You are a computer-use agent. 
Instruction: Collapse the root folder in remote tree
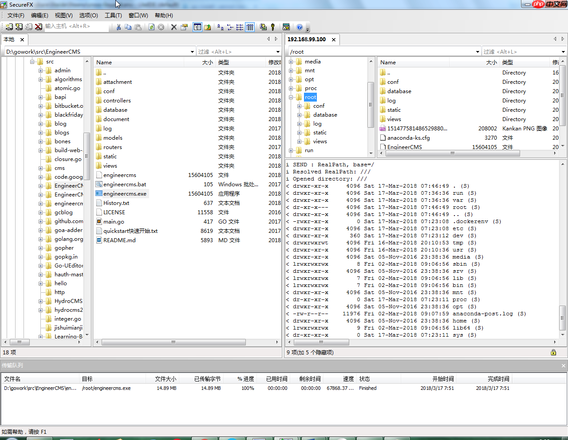[291, 97]
